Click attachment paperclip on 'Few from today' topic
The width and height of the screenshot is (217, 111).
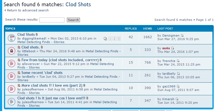tap(101, 60)
